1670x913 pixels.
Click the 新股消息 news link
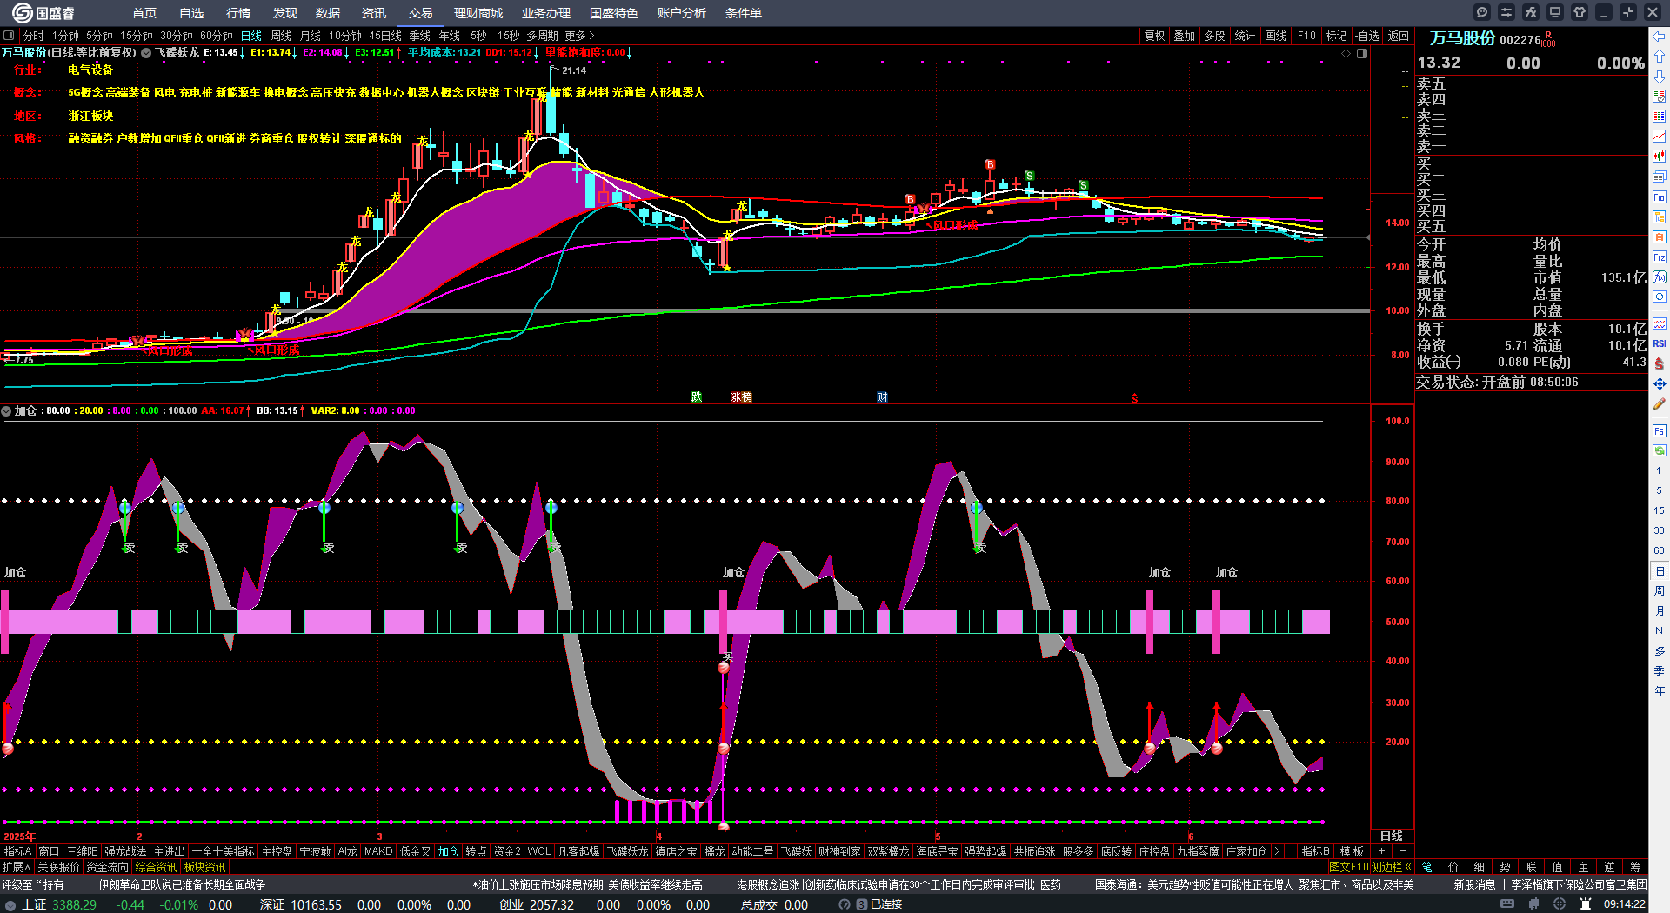pos(1475,884)
